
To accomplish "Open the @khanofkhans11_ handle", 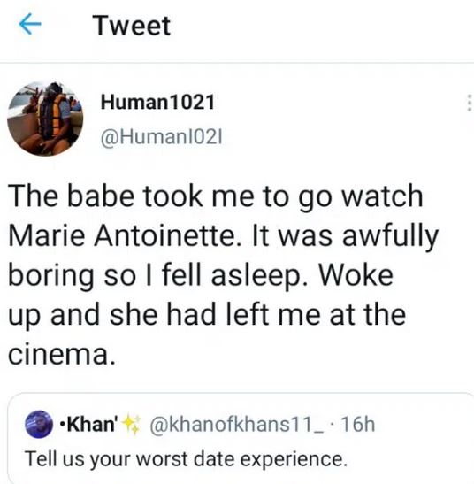I will pyautogui.click(x=237, y=425).
